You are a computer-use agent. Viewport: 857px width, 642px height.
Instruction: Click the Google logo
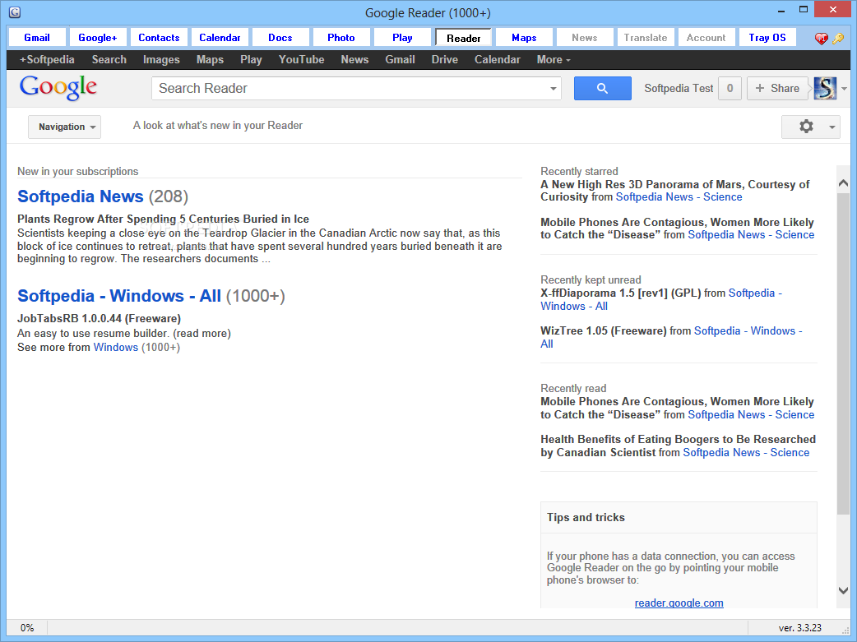pyautogui.click(x=58, y=88)
